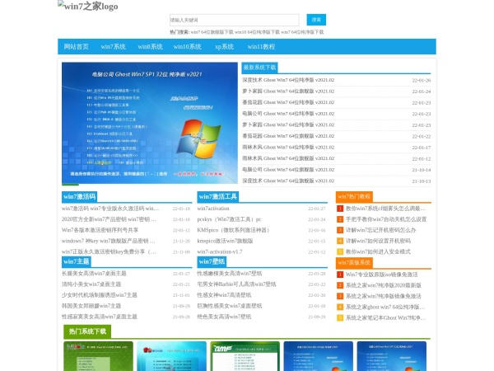This screenshot has height=371, width=494.
Task: Open 萝卜家园 Ghost Win7 64位旗舰版 v2021.02
Action: coord(288,92)
